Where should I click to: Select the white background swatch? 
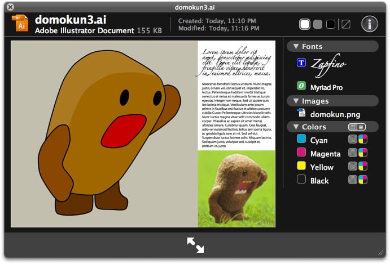[x=305, y=24]
